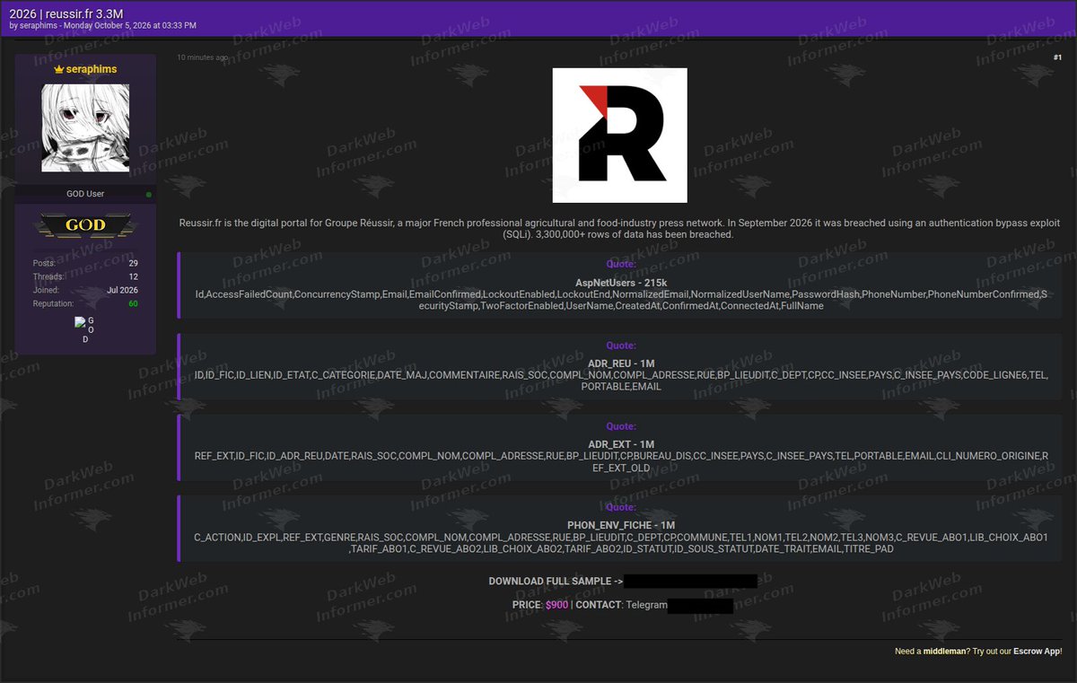Click the Quote label above AspNetUsers
The height and width of the screenshot is (683, 1077).
click(621, 265)
